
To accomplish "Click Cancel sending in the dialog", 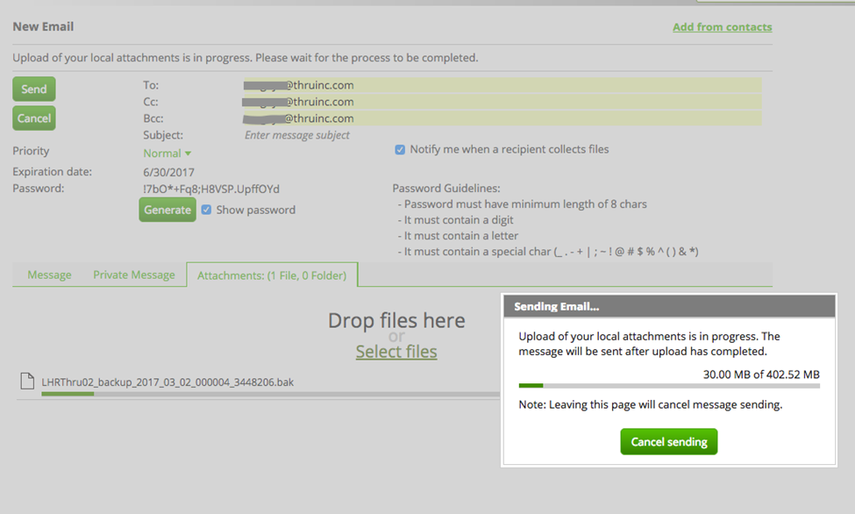I will coord(668,442).
